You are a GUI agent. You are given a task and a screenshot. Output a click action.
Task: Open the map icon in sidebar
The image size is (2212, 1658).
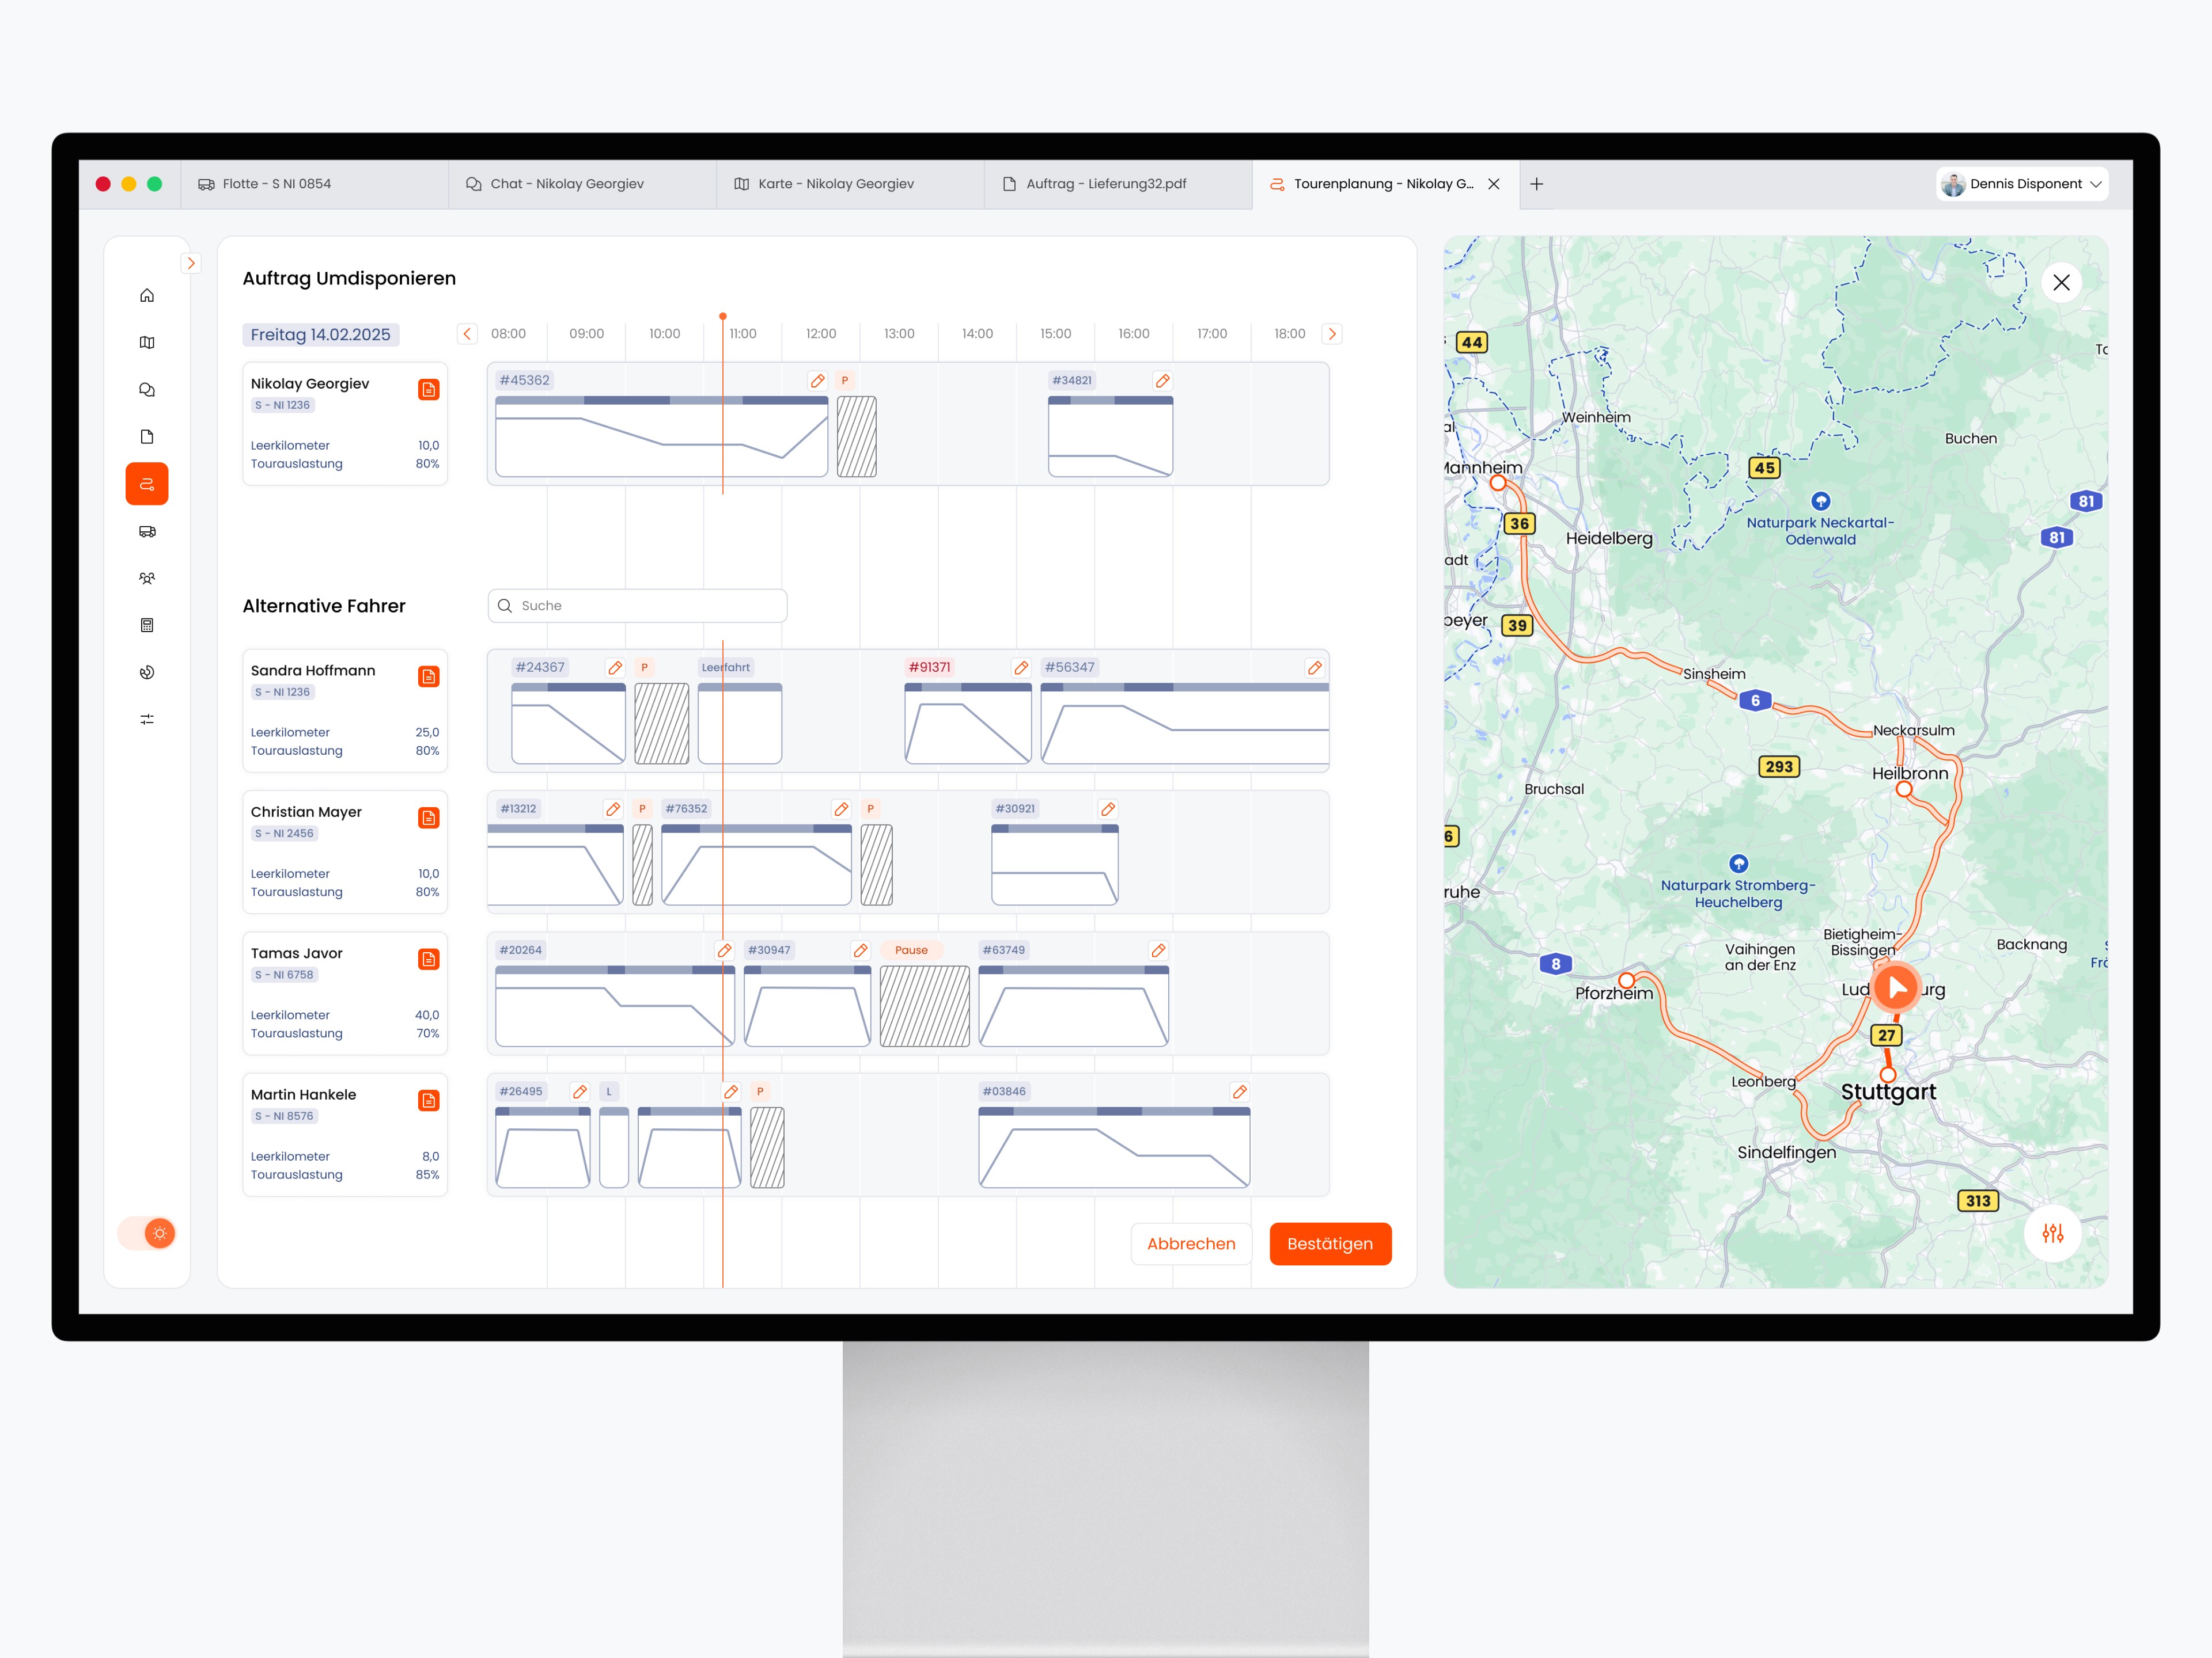[x=147, y=342]
